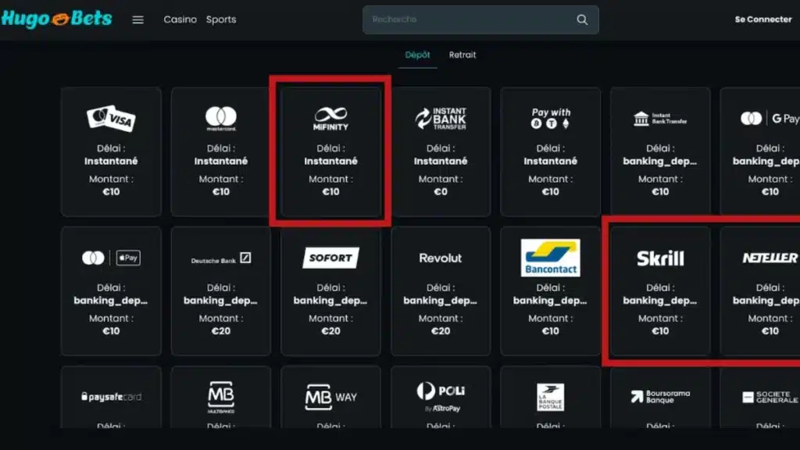Pick the Instant Bank Transfer building icon

(x=659, y=119)
